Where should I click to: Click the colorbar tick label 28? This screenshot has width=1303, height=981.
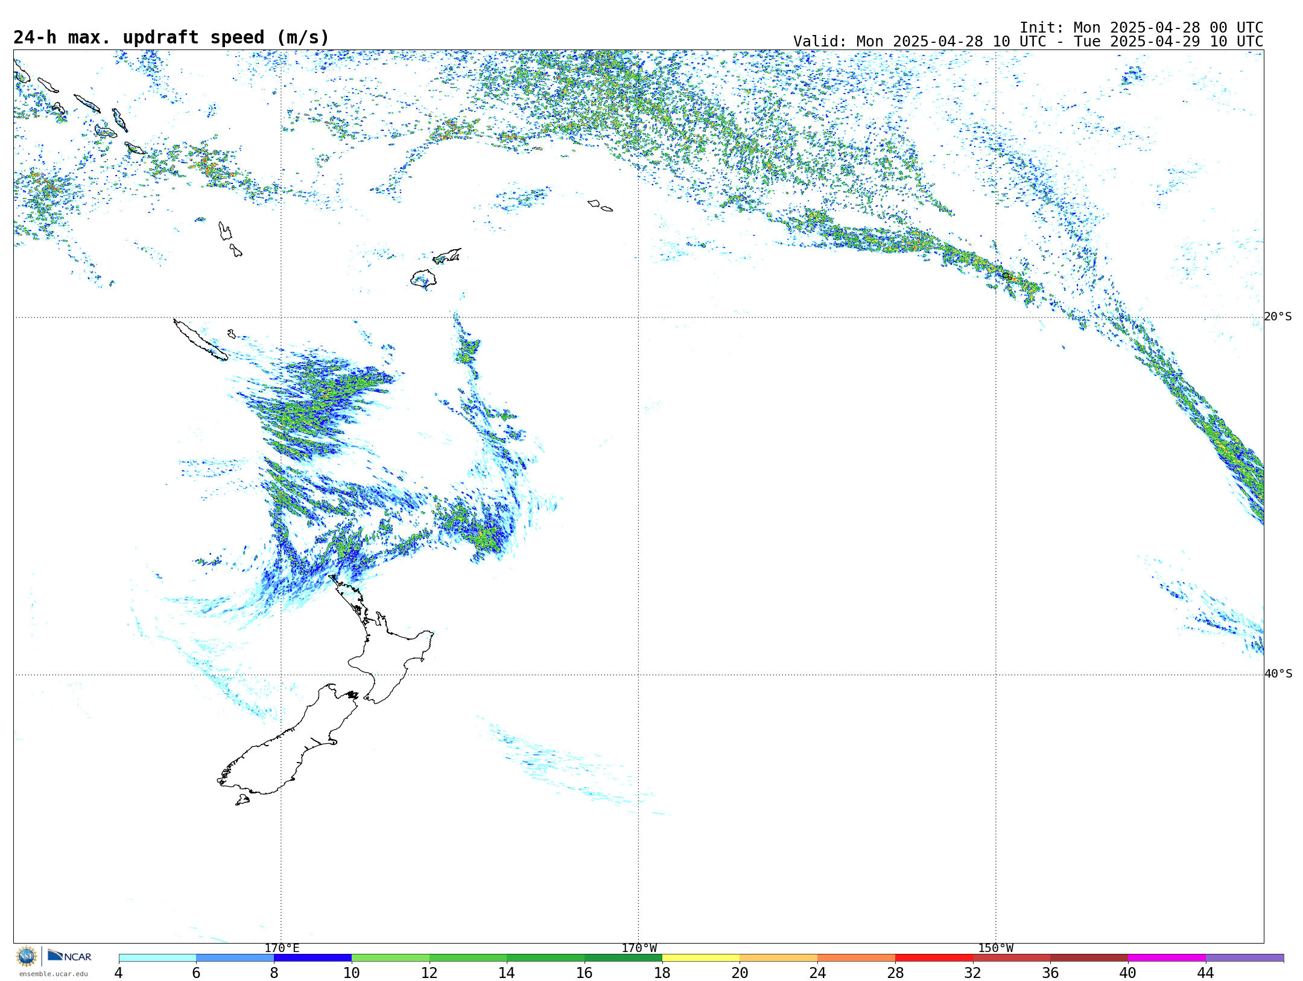[895, 973]
